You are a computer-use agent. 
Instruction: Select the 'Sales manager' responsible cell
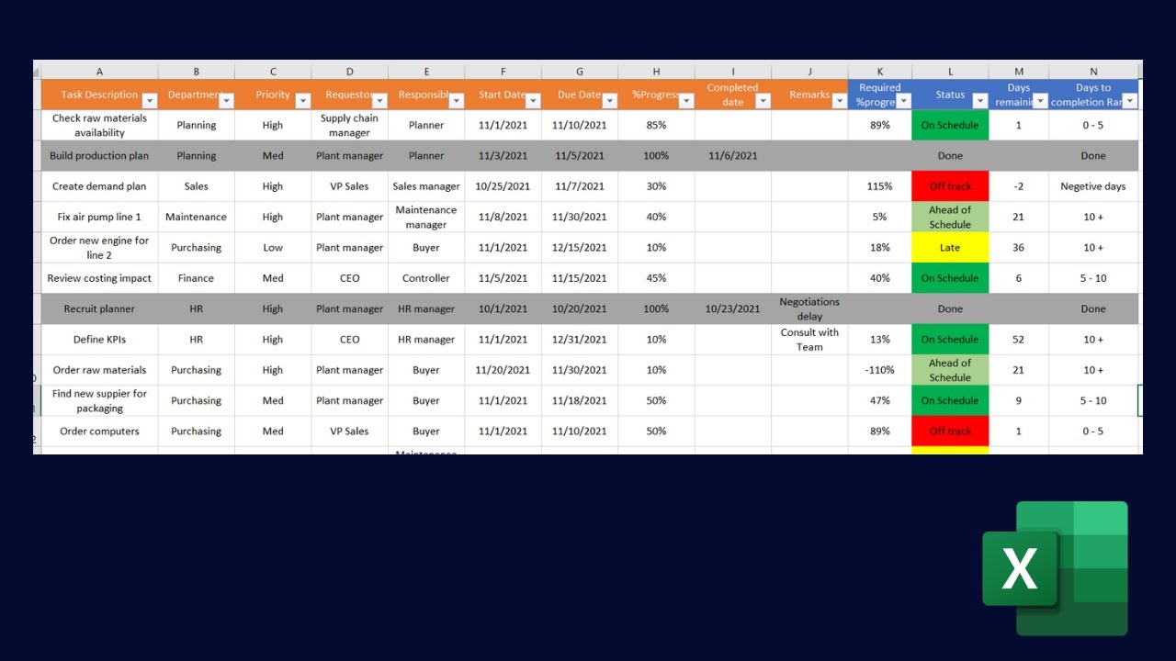click(426, 186)
